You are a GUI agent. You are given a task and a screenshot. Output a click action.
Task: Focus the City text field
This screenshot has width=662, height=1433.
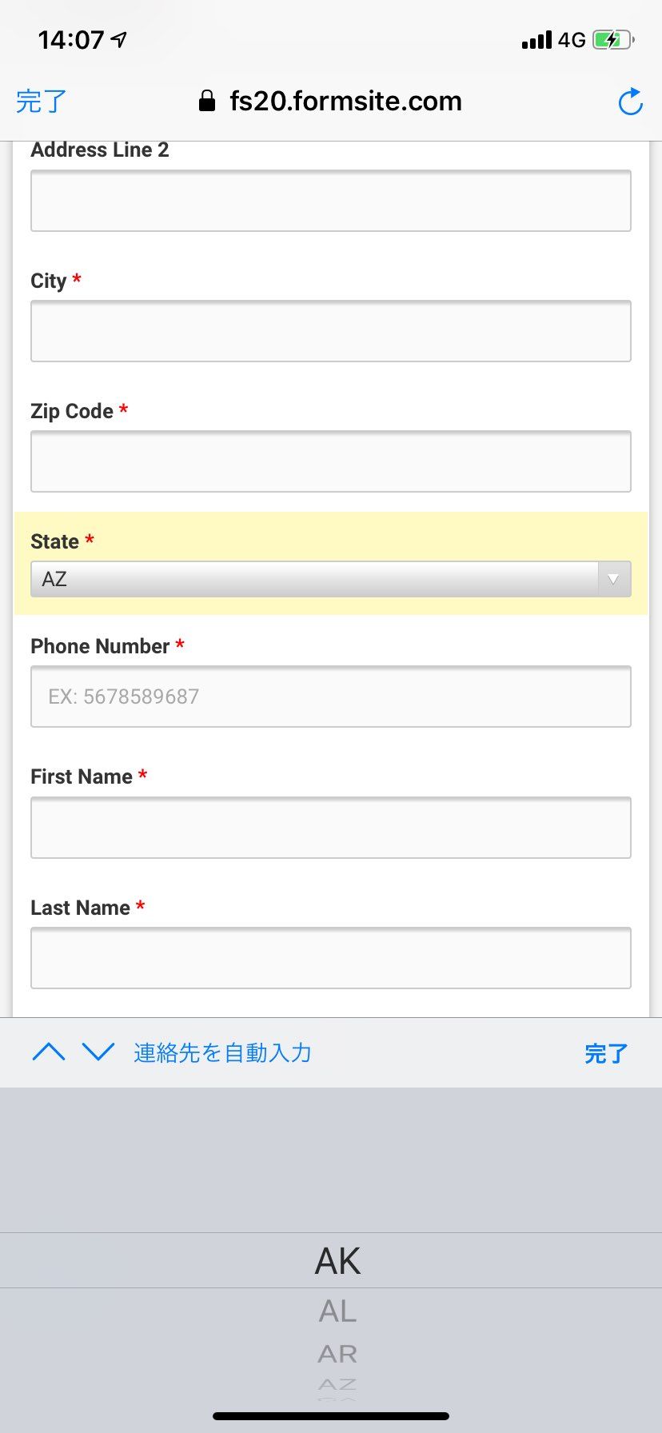pyautogui.click(x=331, y=331)
